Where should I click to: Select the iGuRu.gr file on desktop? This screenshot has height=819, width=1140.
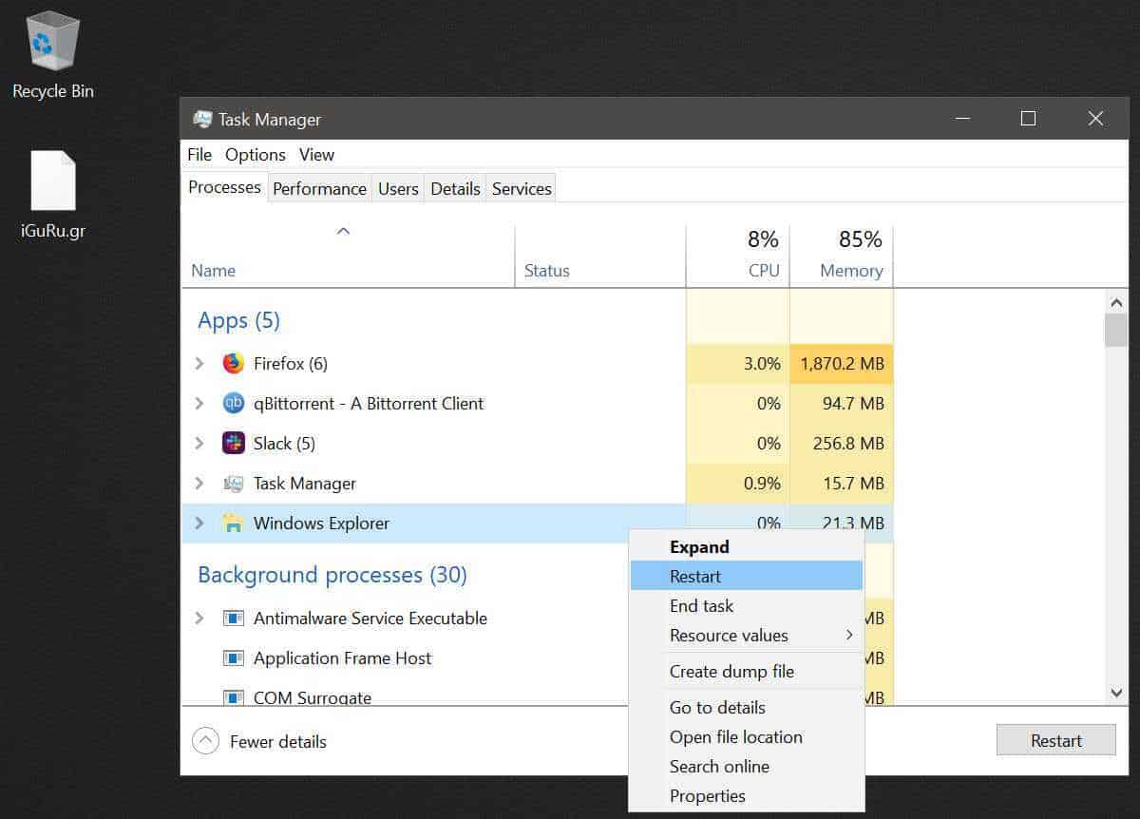[x=53, y=194]
